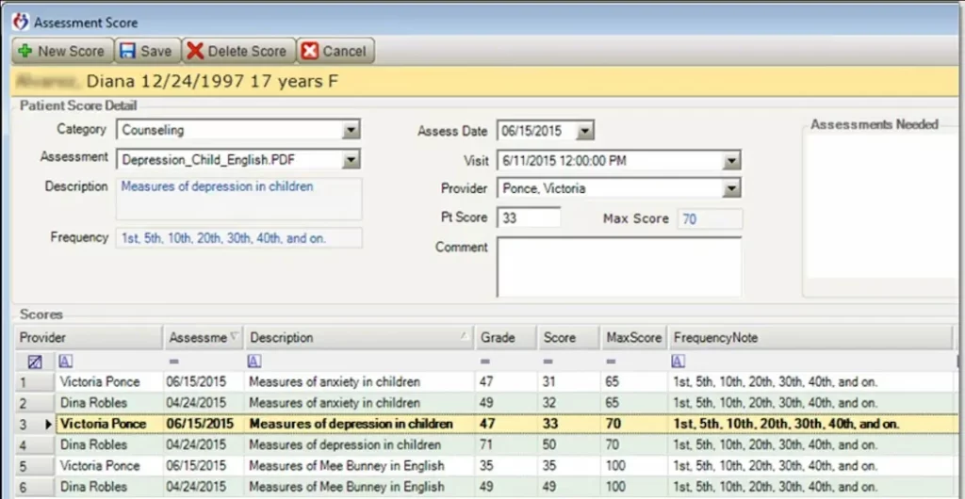Click MaxScore 100 in row 5
Viewport: 965px width, 499px height.
[x=615, y=466]
